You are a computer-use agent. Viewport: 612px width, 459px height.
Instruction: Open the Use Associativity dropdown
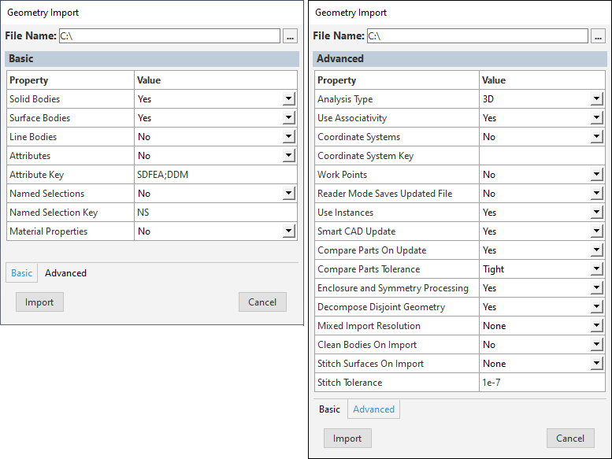(596, 118)
